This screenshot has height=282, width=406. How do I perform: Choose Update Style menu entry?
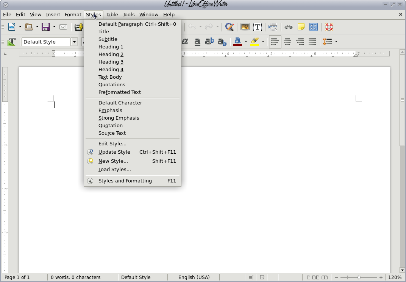[133, 152]
